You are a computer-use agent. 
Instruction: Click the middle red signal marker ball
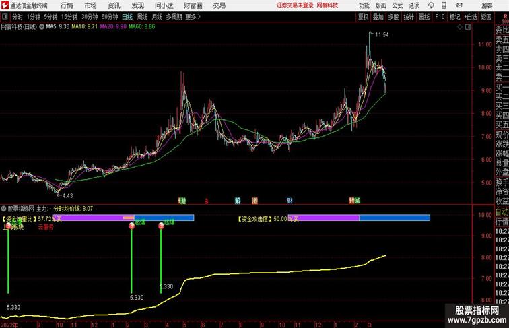tap(131, 226)
